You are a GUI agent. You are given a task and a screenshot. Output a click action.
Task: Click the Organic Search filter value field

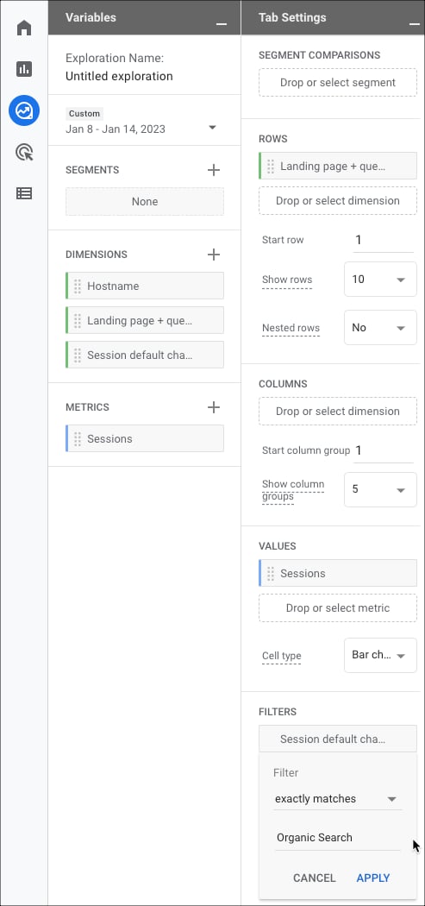pyautogui.click(x=337, y=838)
